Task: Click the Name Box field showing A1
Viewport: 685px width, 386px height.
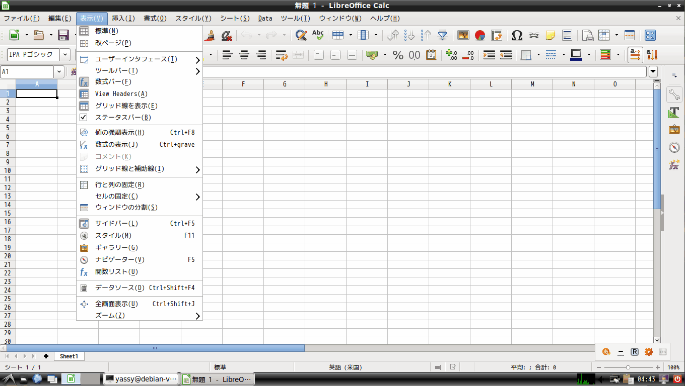Action: [27, 72]
